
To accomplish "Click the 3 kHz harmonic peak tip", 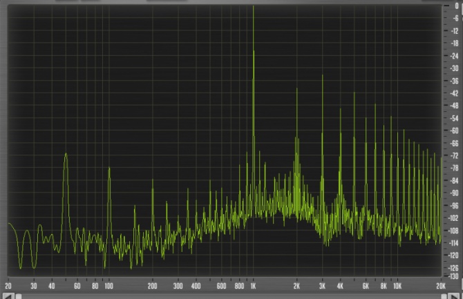I will (322, 75).
